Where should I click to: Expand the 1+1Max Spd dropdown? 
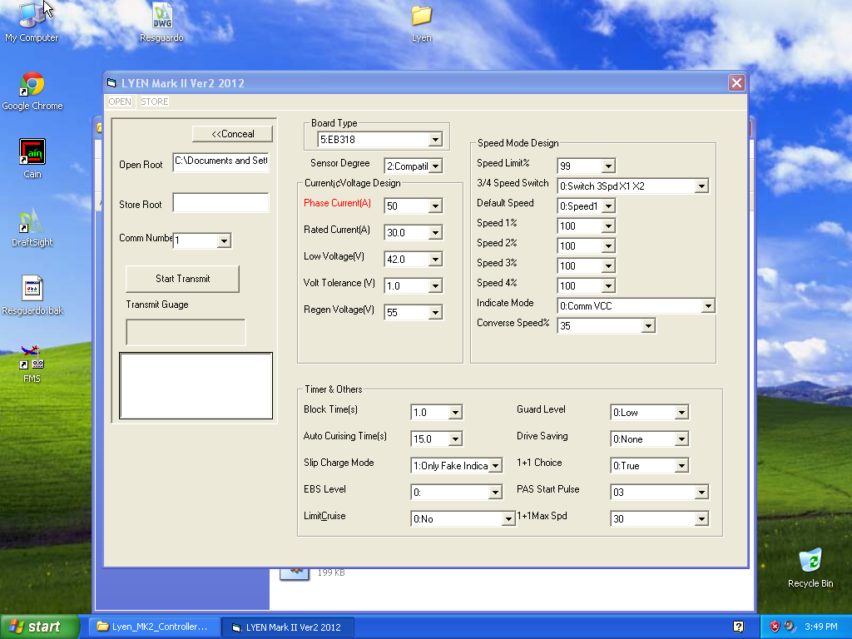pos(701,519)
